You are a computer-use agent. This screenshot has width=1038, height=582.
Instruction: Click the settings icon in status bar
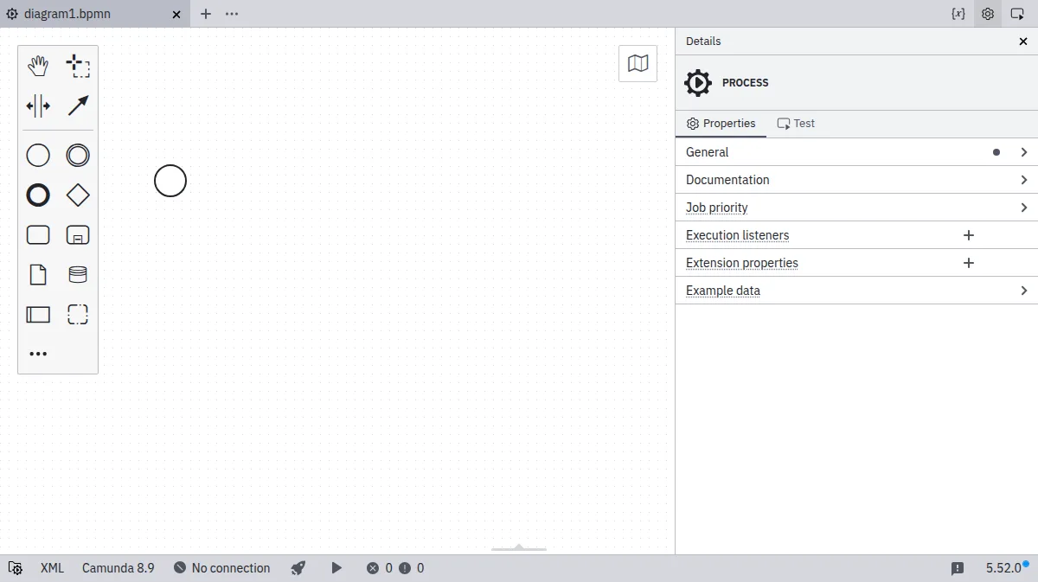coord(16,568)
